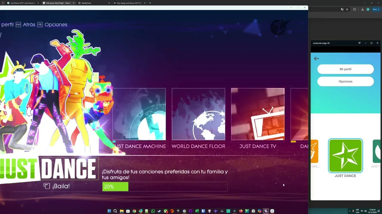This screenshot has height=214, width=382.
Task: Click the Error menu button in Chrome
Action: (x=375, y=9)
